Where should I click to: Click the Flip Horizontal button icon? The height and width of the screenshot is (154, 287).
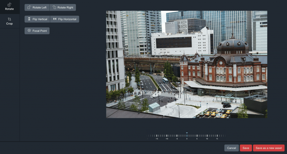(55, 19)
